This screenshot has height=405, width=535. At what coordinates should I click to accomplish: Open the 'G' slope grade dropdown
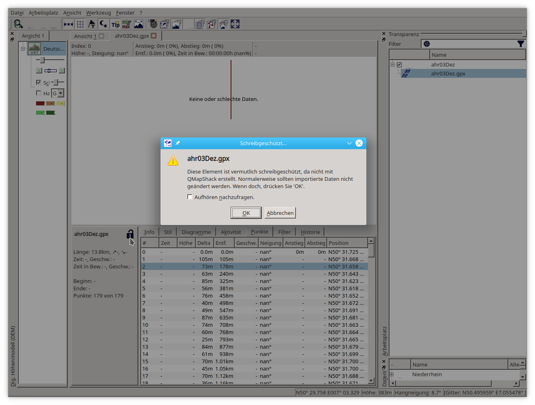58,93
